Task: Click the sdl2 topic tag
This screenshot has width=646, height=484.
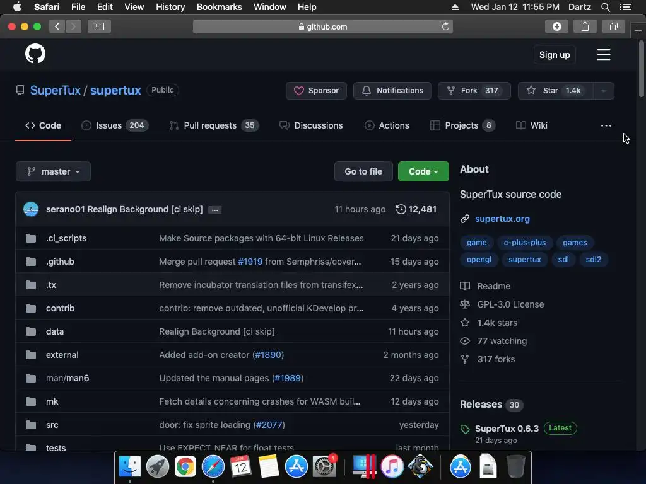Action: coord(593,260)
